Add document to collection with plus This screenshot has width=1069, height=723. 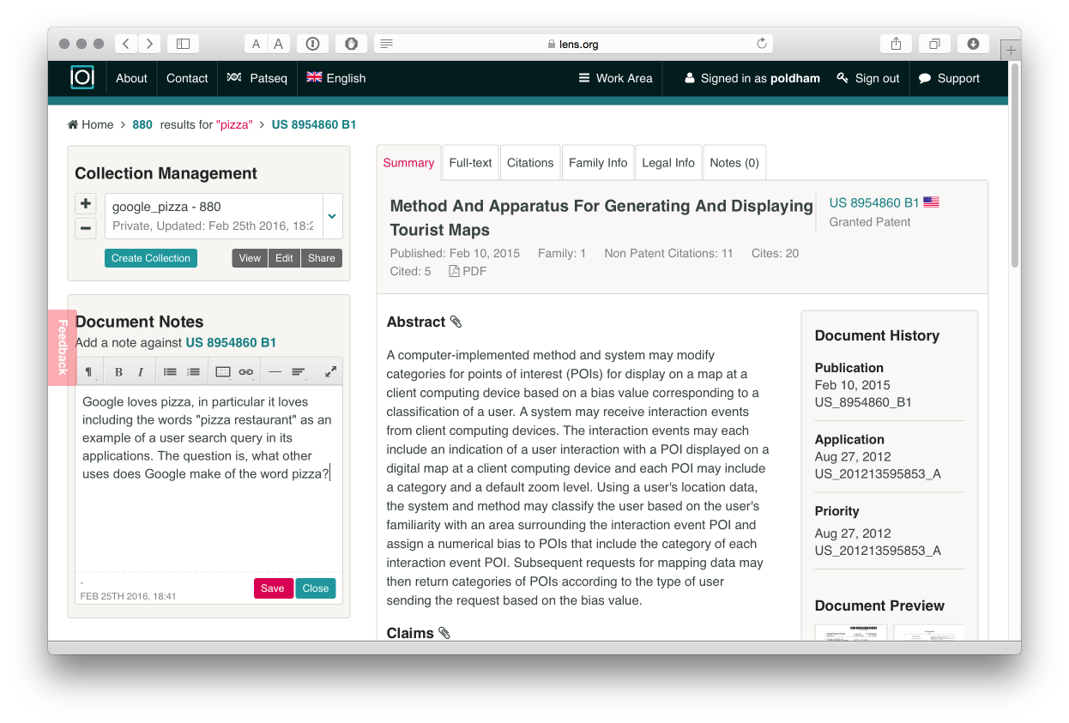[x=85, y=204]
